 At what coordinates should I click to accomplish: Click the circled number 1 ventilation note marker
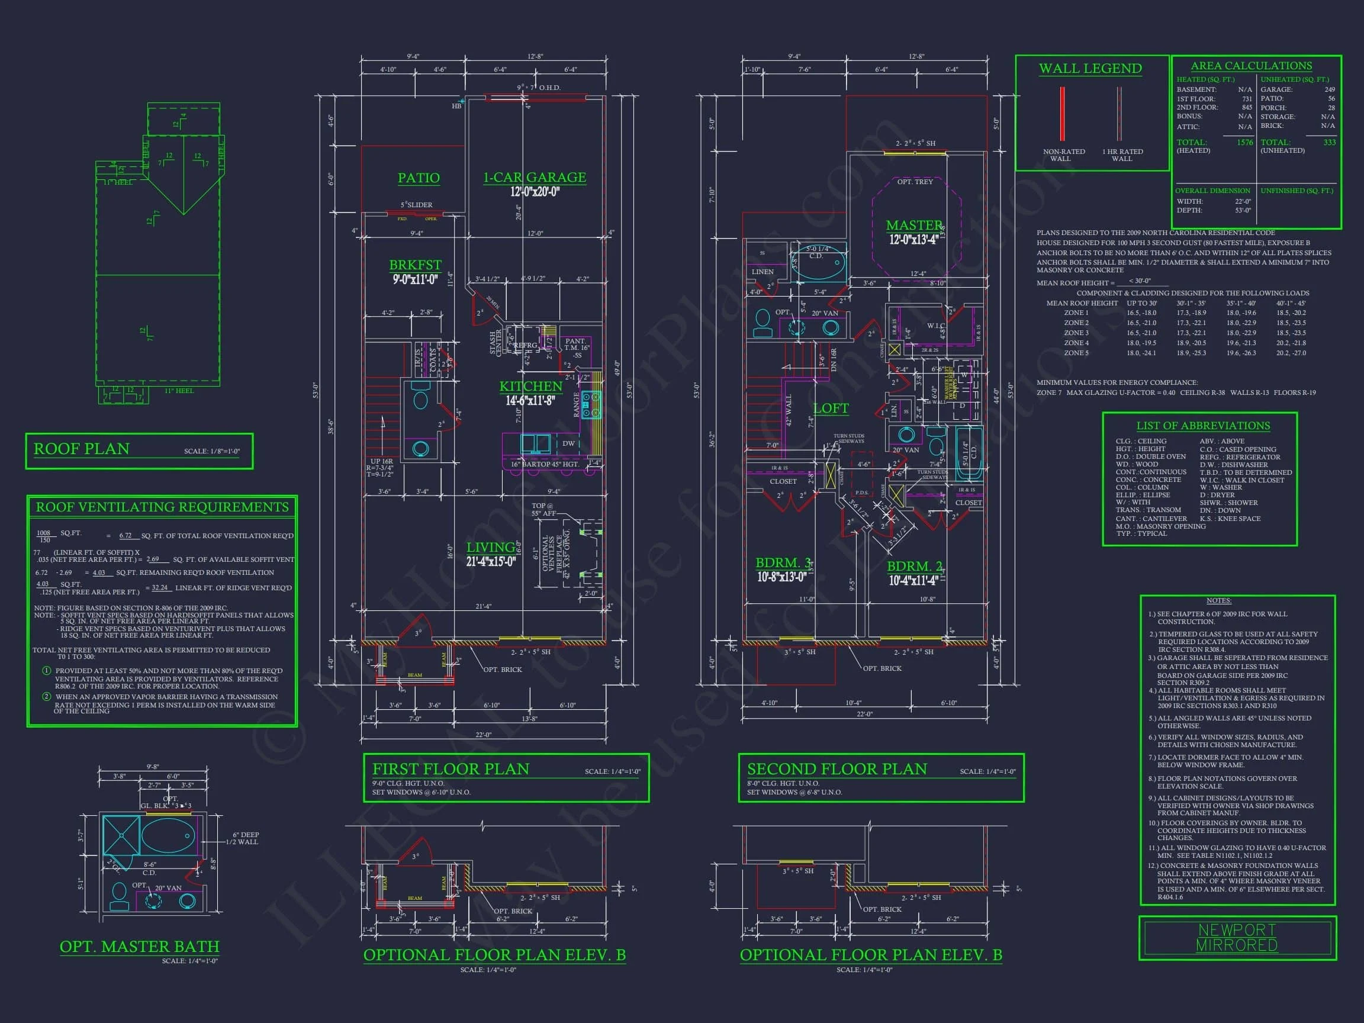pyautogui.click(x=46, y=670)
